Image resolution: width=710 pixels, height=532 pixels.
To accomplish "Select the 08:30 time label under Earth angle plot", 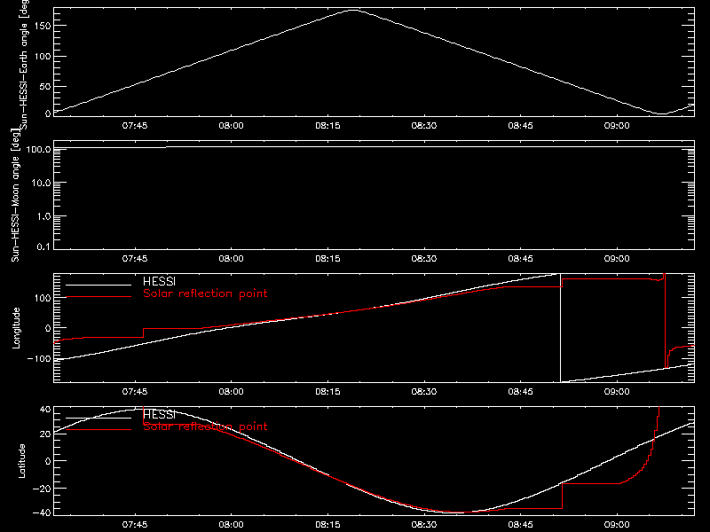I will click(x=424, y=126).
